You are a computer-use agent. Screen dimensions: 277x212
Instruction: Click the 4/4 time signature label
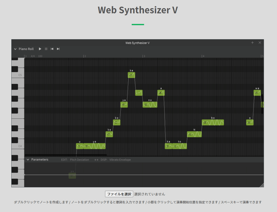tap(33, 56)
